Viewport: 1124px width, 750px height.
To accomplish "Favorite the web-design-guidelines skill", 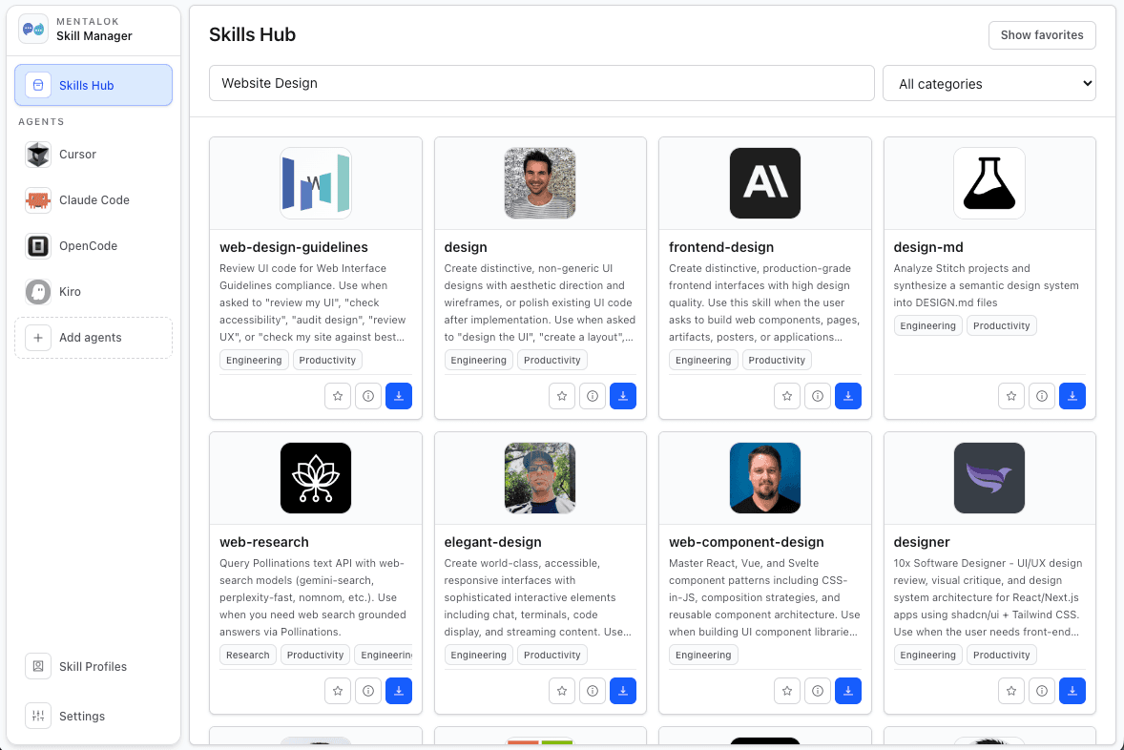I will [338, 396].
